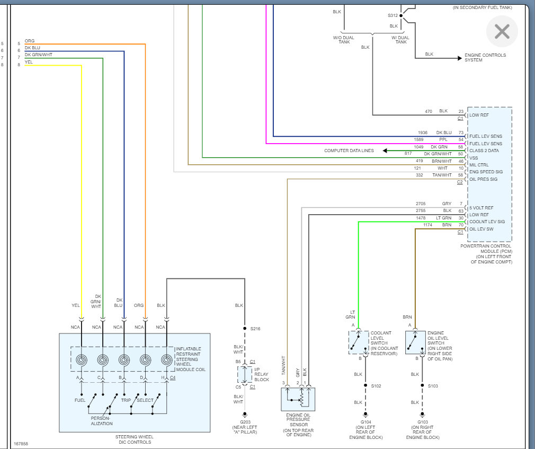Click the 'VSS' PCM pin label
535x449 pixels.
pos(474,158)
